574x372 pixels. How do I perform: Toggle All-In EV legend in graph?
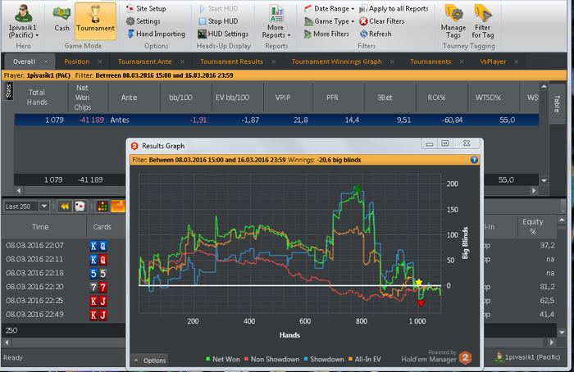coord(365,359)
